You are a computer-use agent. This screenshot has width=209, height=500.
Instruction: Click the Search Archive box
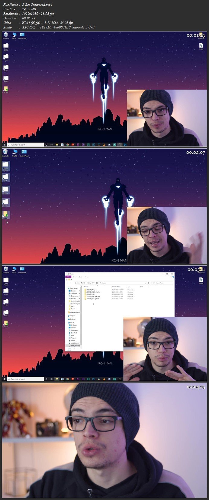(162, 283)
